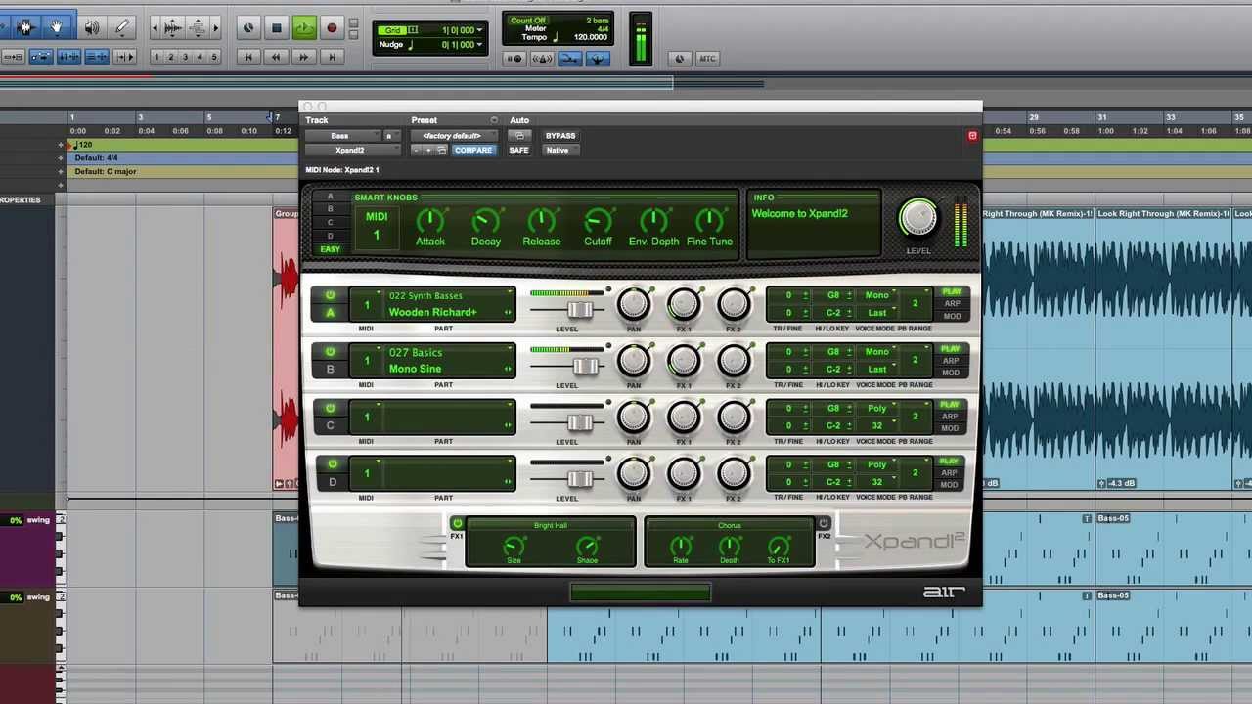This screenshot has width=1252, height=704.
Task: Select next preset plus button
Action: click(428, 151)
